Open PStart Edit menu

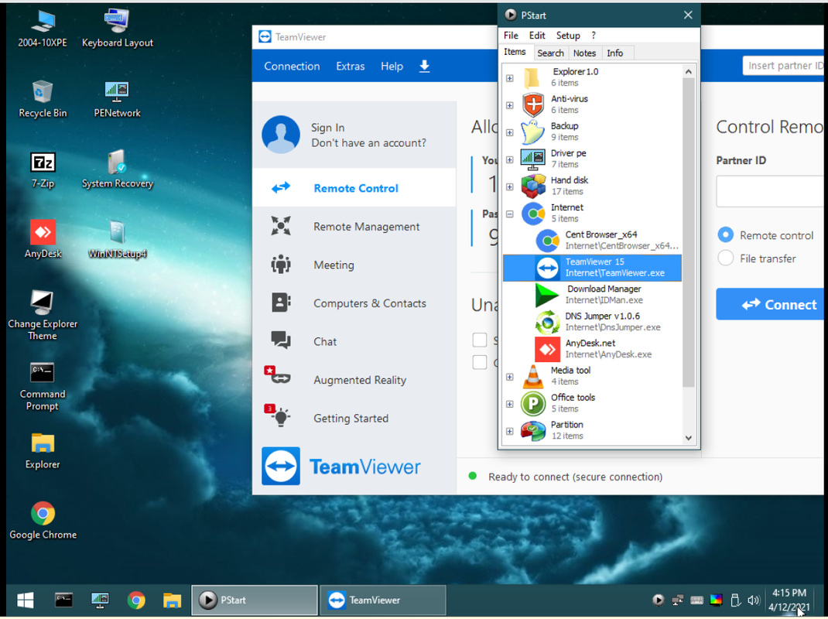click(x=537, y=36)
